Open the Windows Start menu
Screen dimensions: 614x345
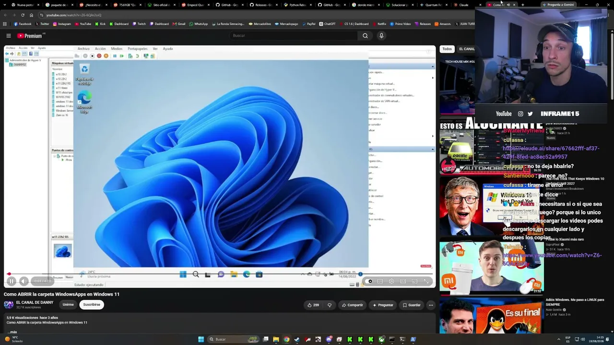[x=201, y=339]
